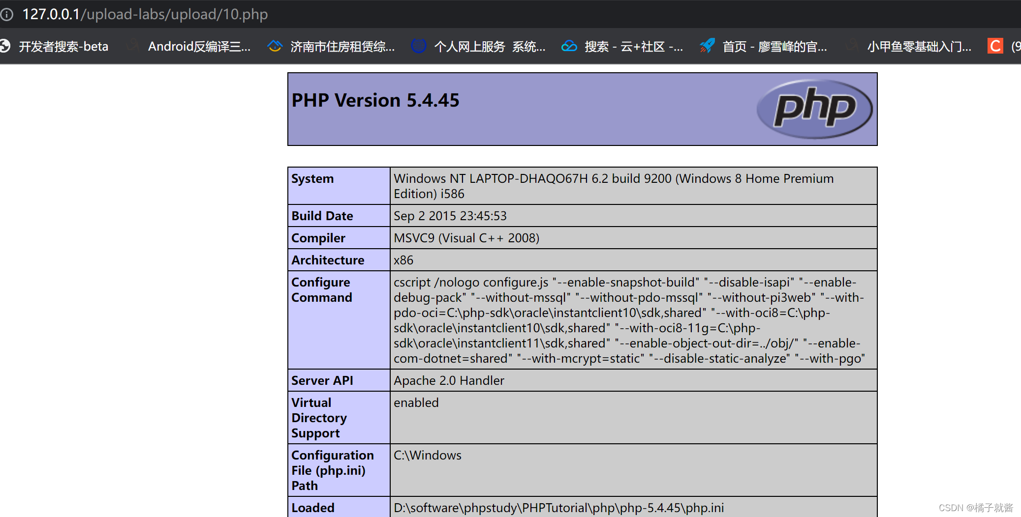1021x517 pixels.
Task: Select the 'enabled' value
Action: click(x=416, y=403)
